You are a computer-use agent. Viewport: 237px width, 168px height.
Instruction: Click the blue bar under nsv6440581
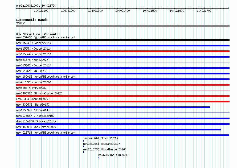(118, 130)
